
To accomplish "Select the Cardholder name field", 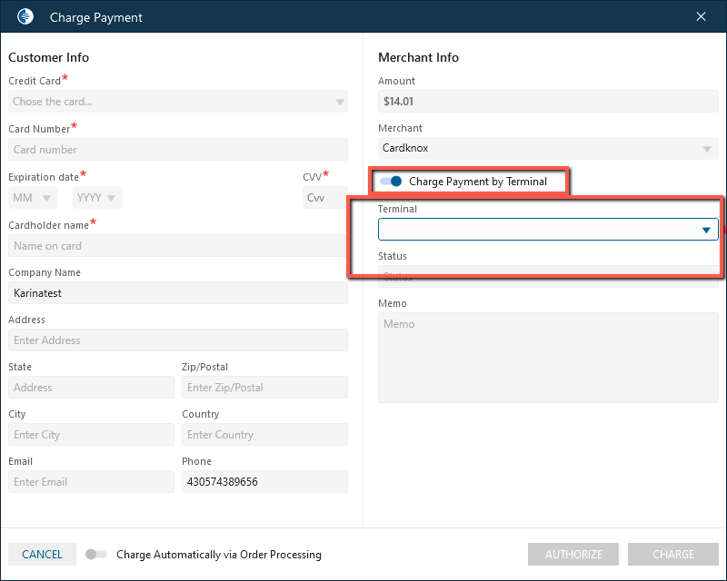I will (177, 246).
